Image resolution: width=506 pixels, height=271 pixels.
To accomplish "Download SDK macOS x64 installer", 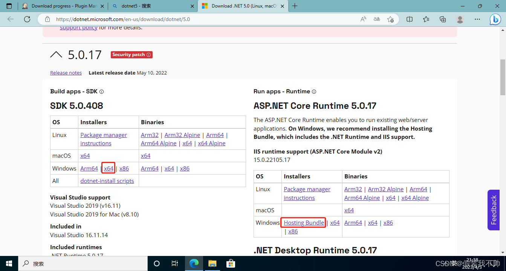I will click(85, 155).
